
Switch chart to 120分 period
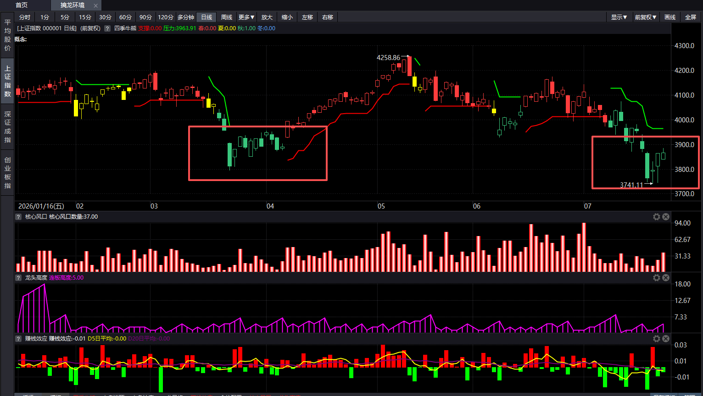click(166, 17)
